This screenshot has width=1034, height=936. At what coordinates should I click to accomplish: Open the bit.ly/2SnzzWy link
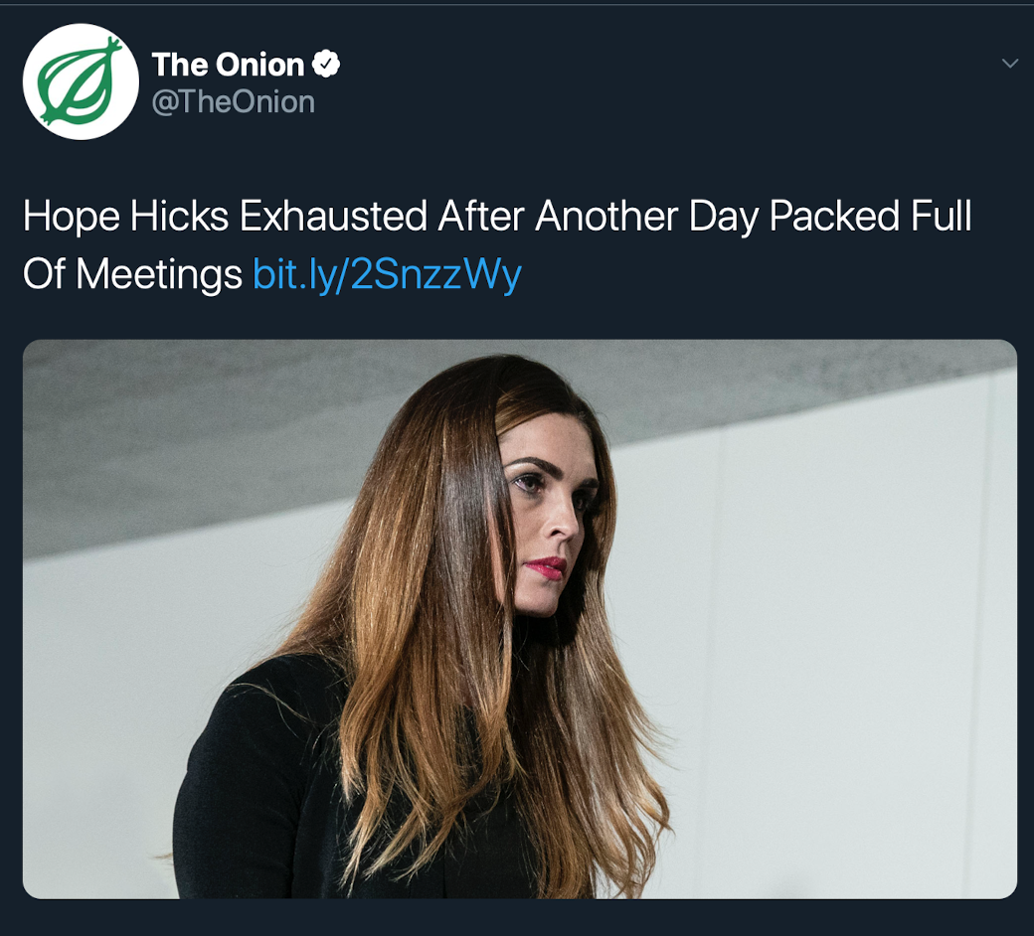[387, 273]
